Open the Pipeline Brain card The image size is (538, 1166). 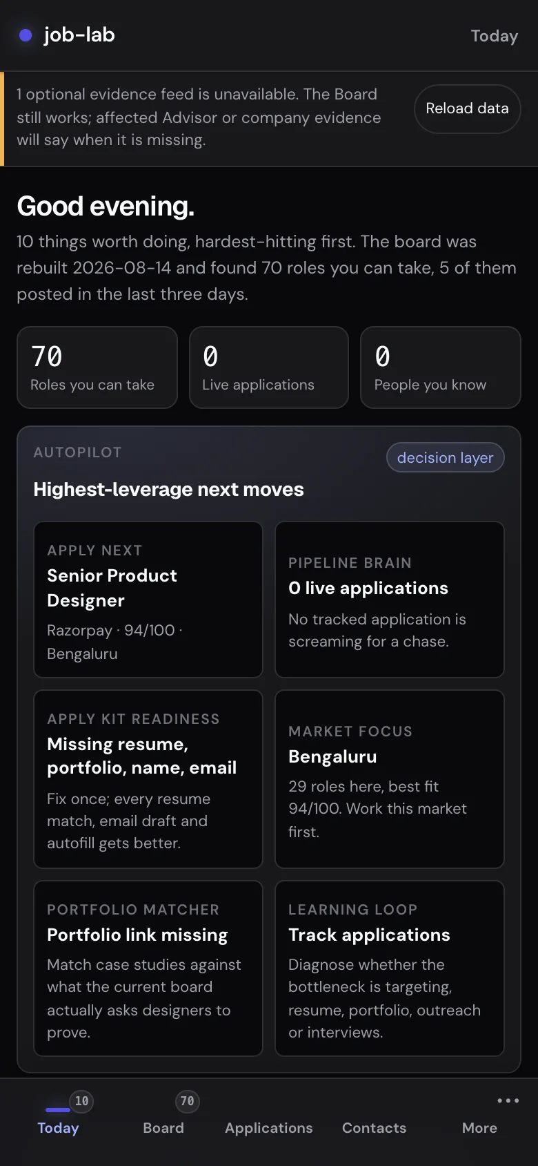tap(390, 600)
